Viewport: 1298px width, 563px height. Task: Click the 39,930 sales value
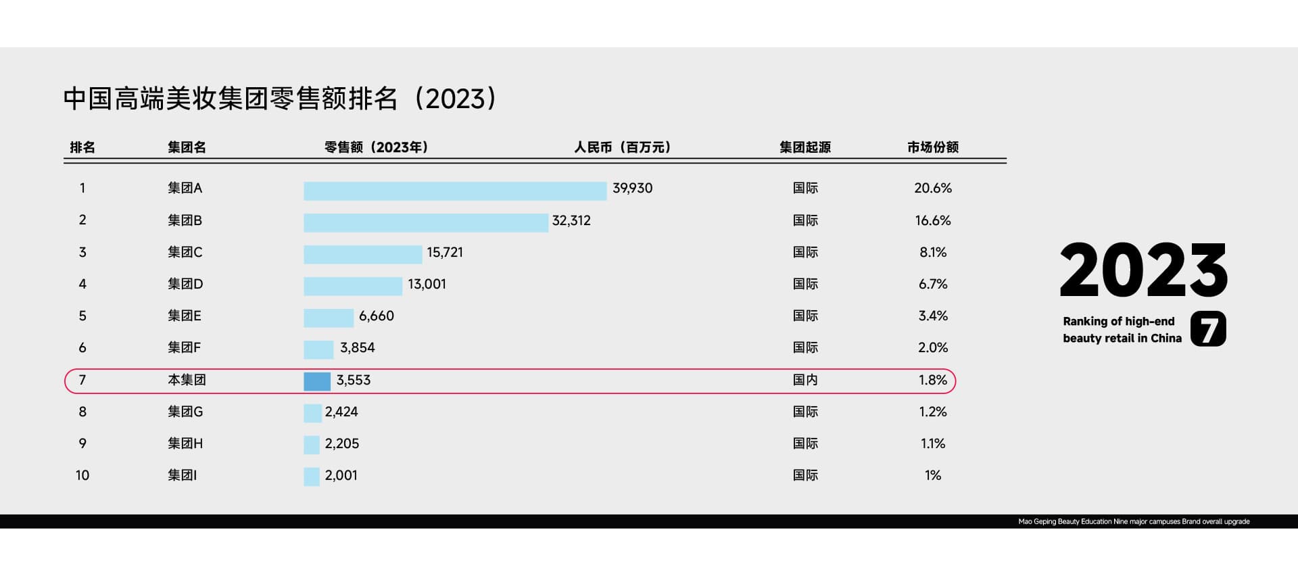click(632, 189)
